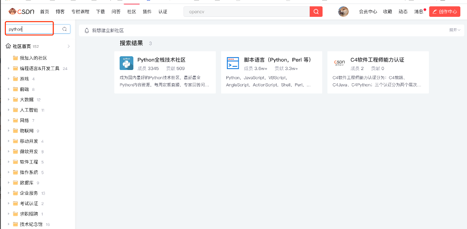The image size is (467, 229).
Task: Click the chevron right of 社区首页
Action: pos(69,46)
